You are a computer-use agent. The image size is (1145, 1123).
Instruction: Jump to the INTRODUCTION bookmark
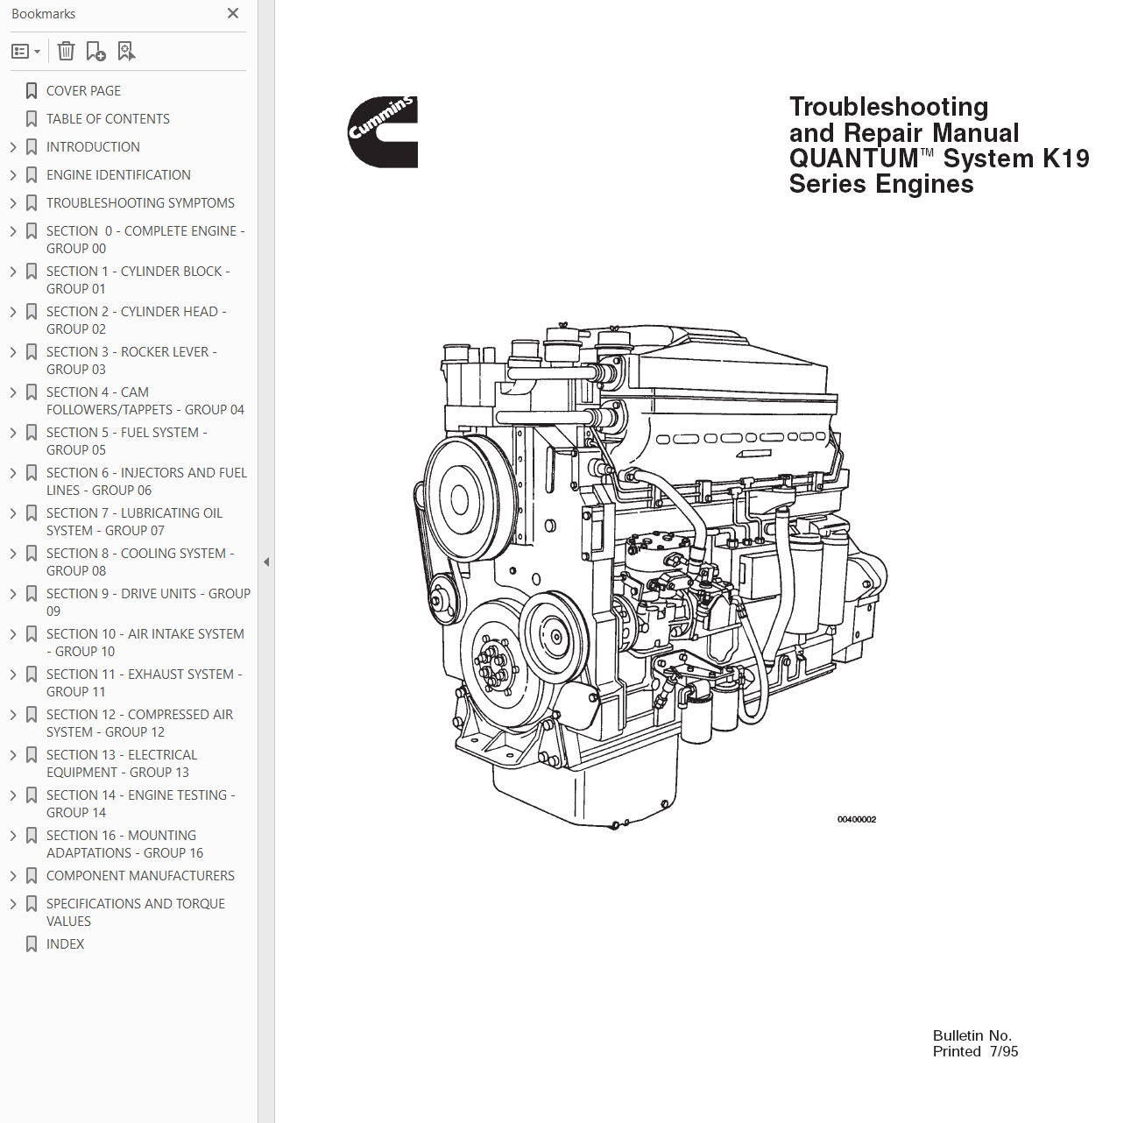point(93,147)
